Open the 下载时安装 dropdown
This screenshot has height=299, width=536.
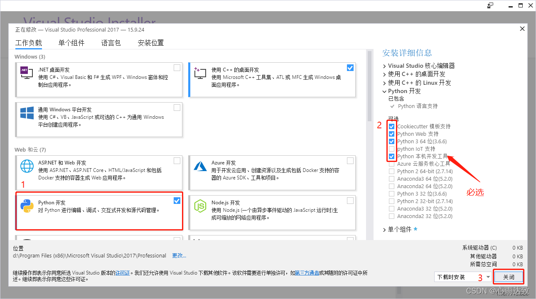tap(463, 277)
